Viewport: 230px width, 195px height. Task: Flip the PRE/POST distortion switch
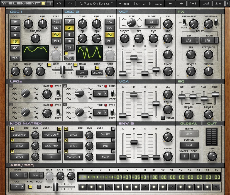[184, 22]
